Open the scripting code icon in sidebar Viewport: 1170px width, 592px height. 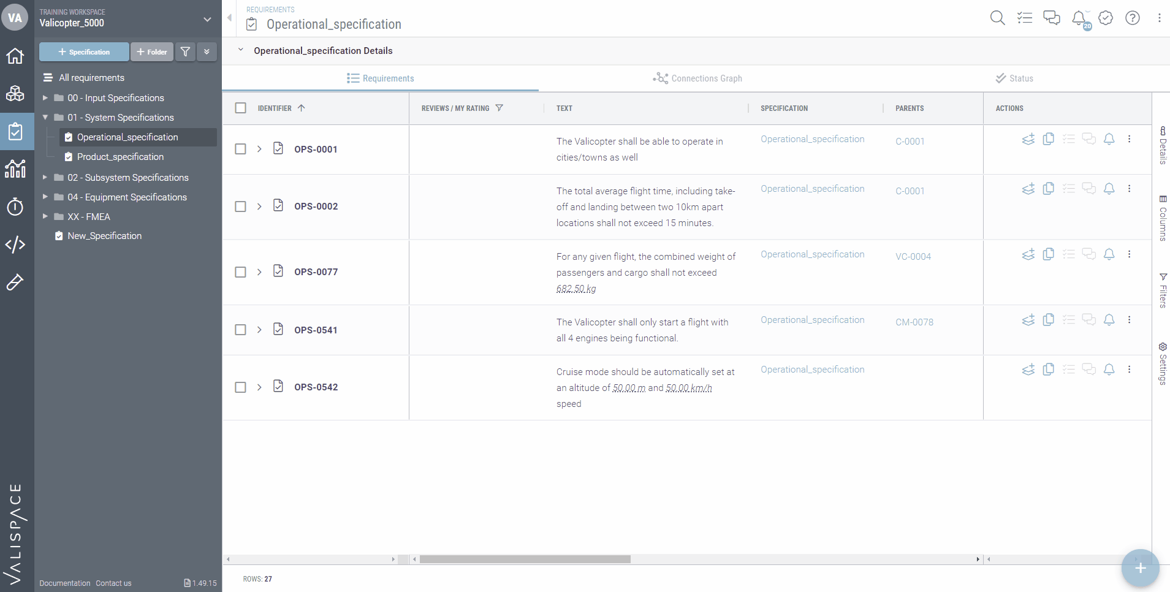click(15, 245)
